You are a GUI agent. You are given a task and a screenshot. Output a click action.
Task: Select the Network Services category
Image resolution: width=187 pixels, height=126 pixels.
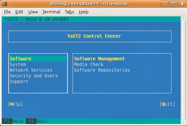pos(31,70)
